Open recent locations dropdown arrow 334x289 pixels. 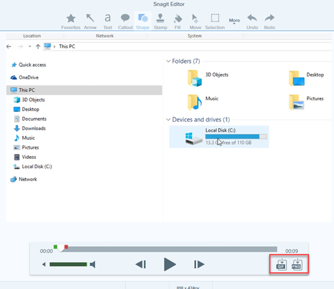tap(29, 46)
